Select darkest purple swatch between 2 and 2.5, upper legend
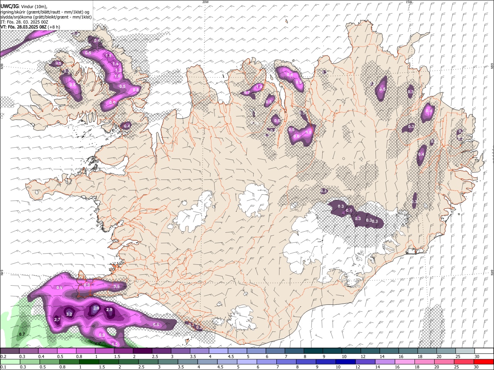Viewport: 494px width, 370px height. pyautogui.click(x=142, y=351)
